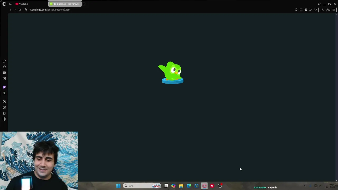Add page to bookmarks heart
Image resolution: width=338 pixels, height=190 pixels.
(x=315, y=10)
